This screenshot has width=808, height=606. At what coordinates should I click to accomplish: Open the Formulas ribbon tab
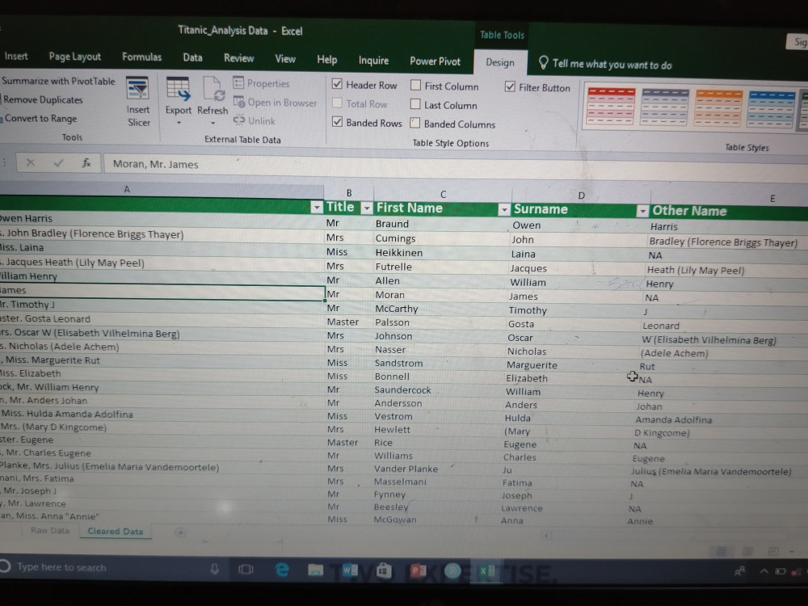[x=141, y=57]
